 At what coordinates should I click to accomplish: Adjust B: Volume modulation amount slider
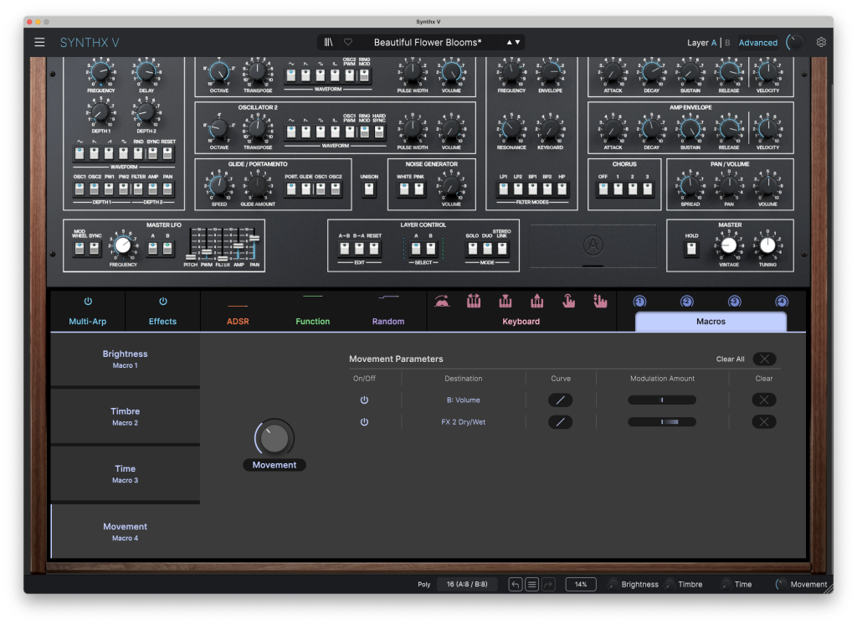[662, 400]
